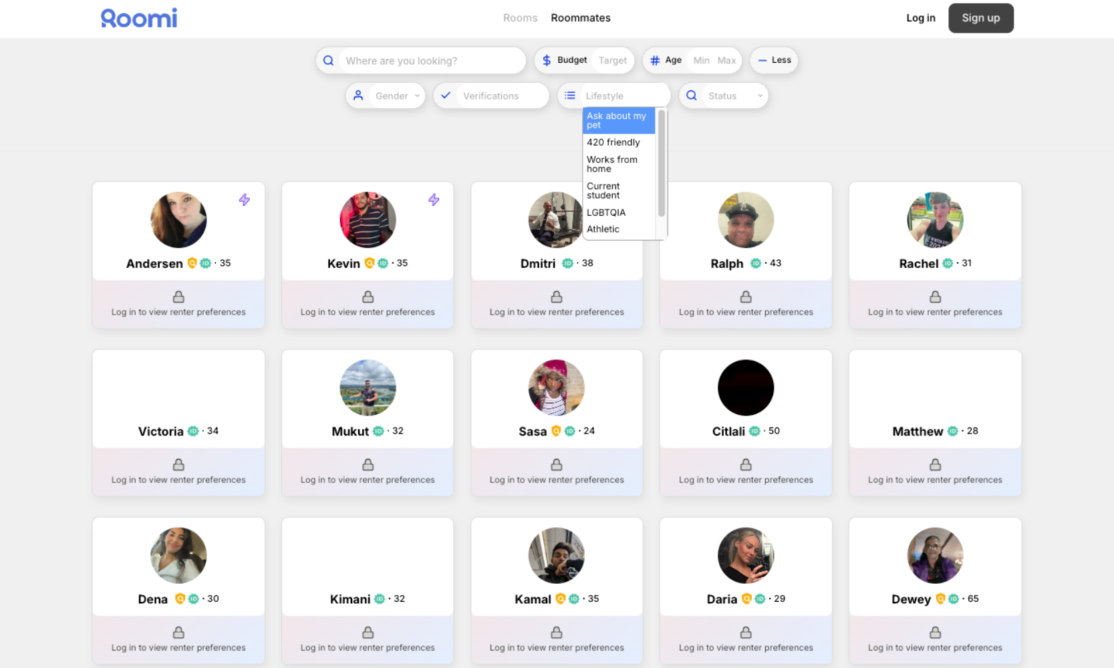Click the lock icon under Rachel

(x=936, y=297)
